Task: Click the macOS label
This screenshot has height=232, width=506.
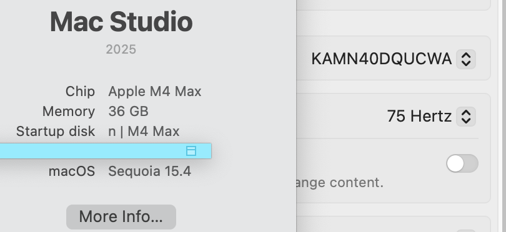Action: [x=72, y=172]
